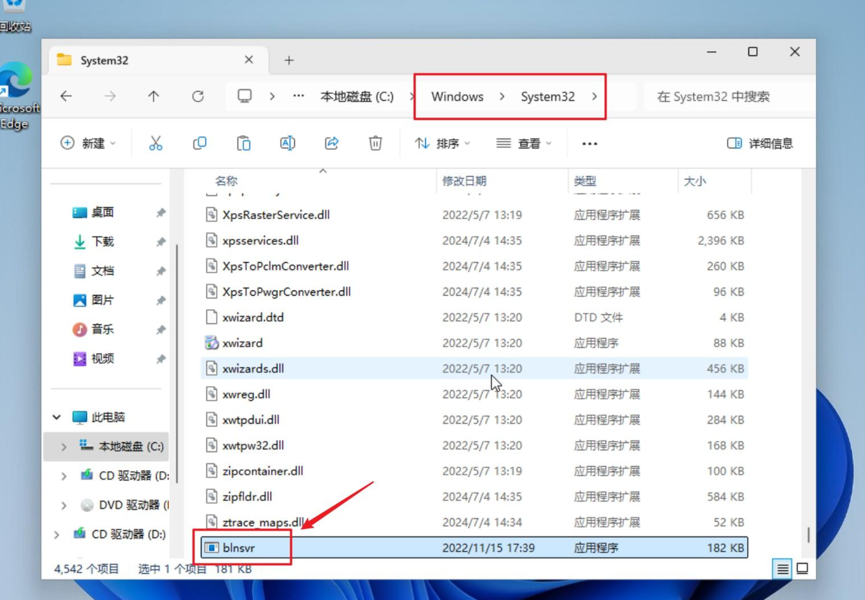Viewport: 865px width, 600px height.
Task: Open the View options dropdown
Action: tap(524, 143)
